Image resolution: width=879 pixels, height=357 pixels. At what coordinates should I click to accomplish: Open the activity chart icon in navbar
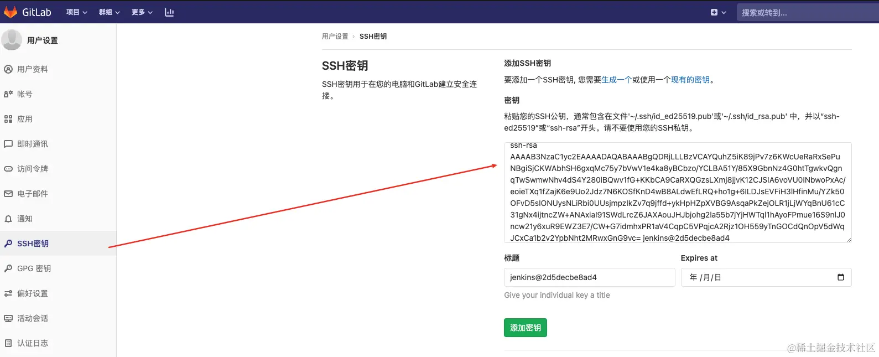[169, 12]
